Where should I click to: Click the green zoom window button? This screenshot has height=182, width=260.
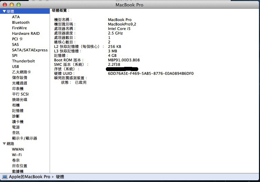click(19, 5)
